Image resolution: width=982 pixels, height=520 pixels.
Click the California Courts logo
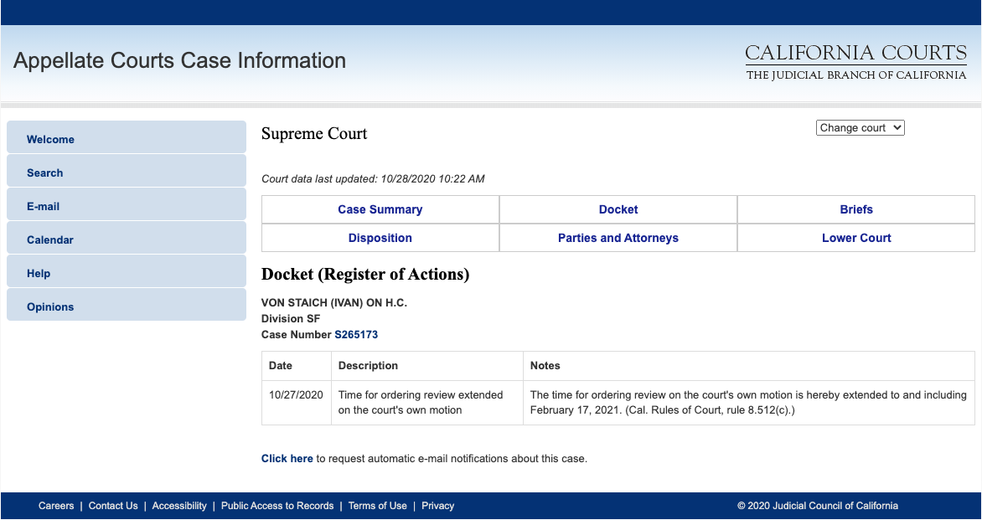(855, 63)
